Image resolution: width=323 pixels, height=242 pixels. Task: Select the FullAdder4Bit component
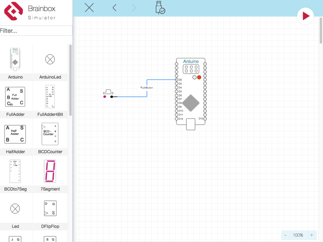50,97
